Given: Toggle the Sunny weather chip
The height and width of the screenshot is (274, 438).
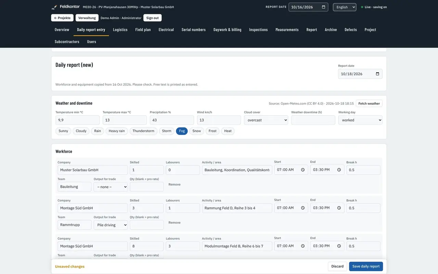Looking at the screenshot, I should [63, 131].
